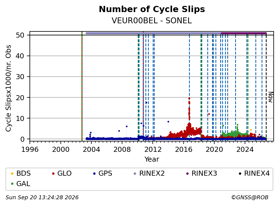Screen dimensions: 279x206
Task: Select the RINEX3 legend label
Action: [x=204, y=173]
